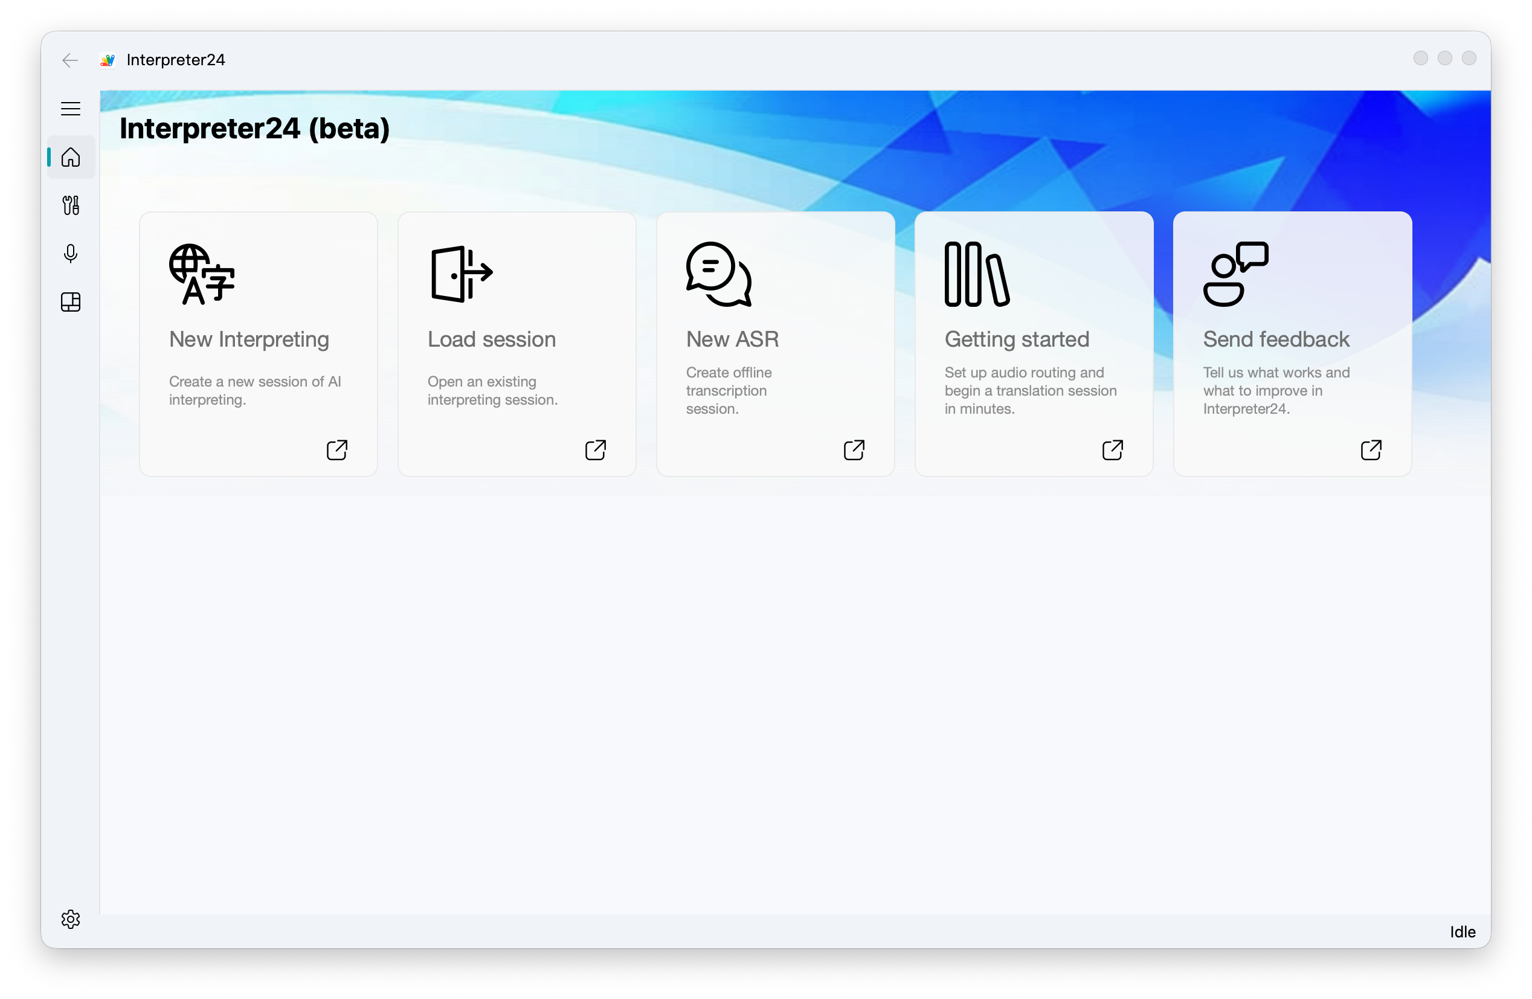Click the external-link icon on Getting started card

click(x=1112, y=449)
